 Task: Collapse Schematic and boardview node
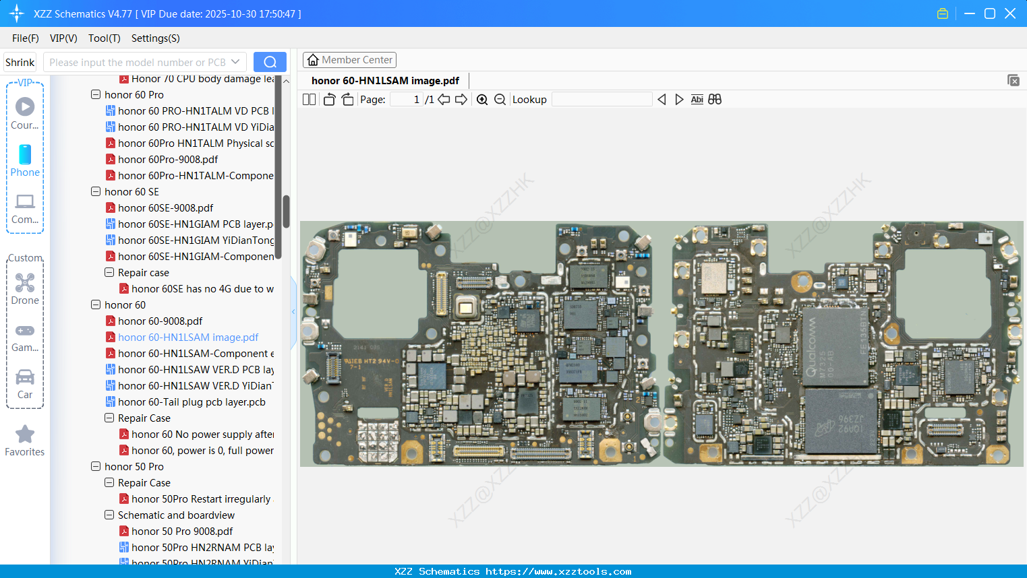(109, 515)
